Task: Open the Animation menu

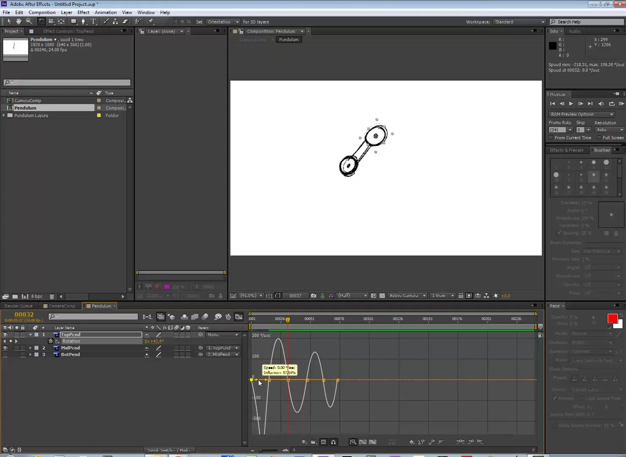Action: (106, 12)
